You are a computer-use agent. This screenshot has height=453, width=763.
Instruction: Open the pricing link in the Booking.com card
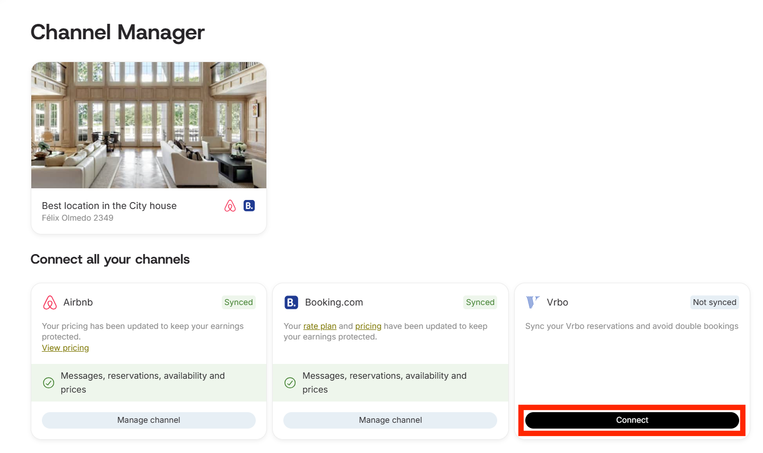368,326
